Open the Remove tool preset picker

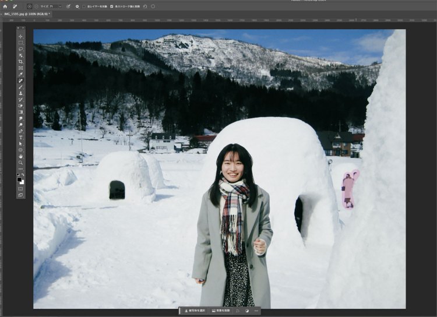15,6
